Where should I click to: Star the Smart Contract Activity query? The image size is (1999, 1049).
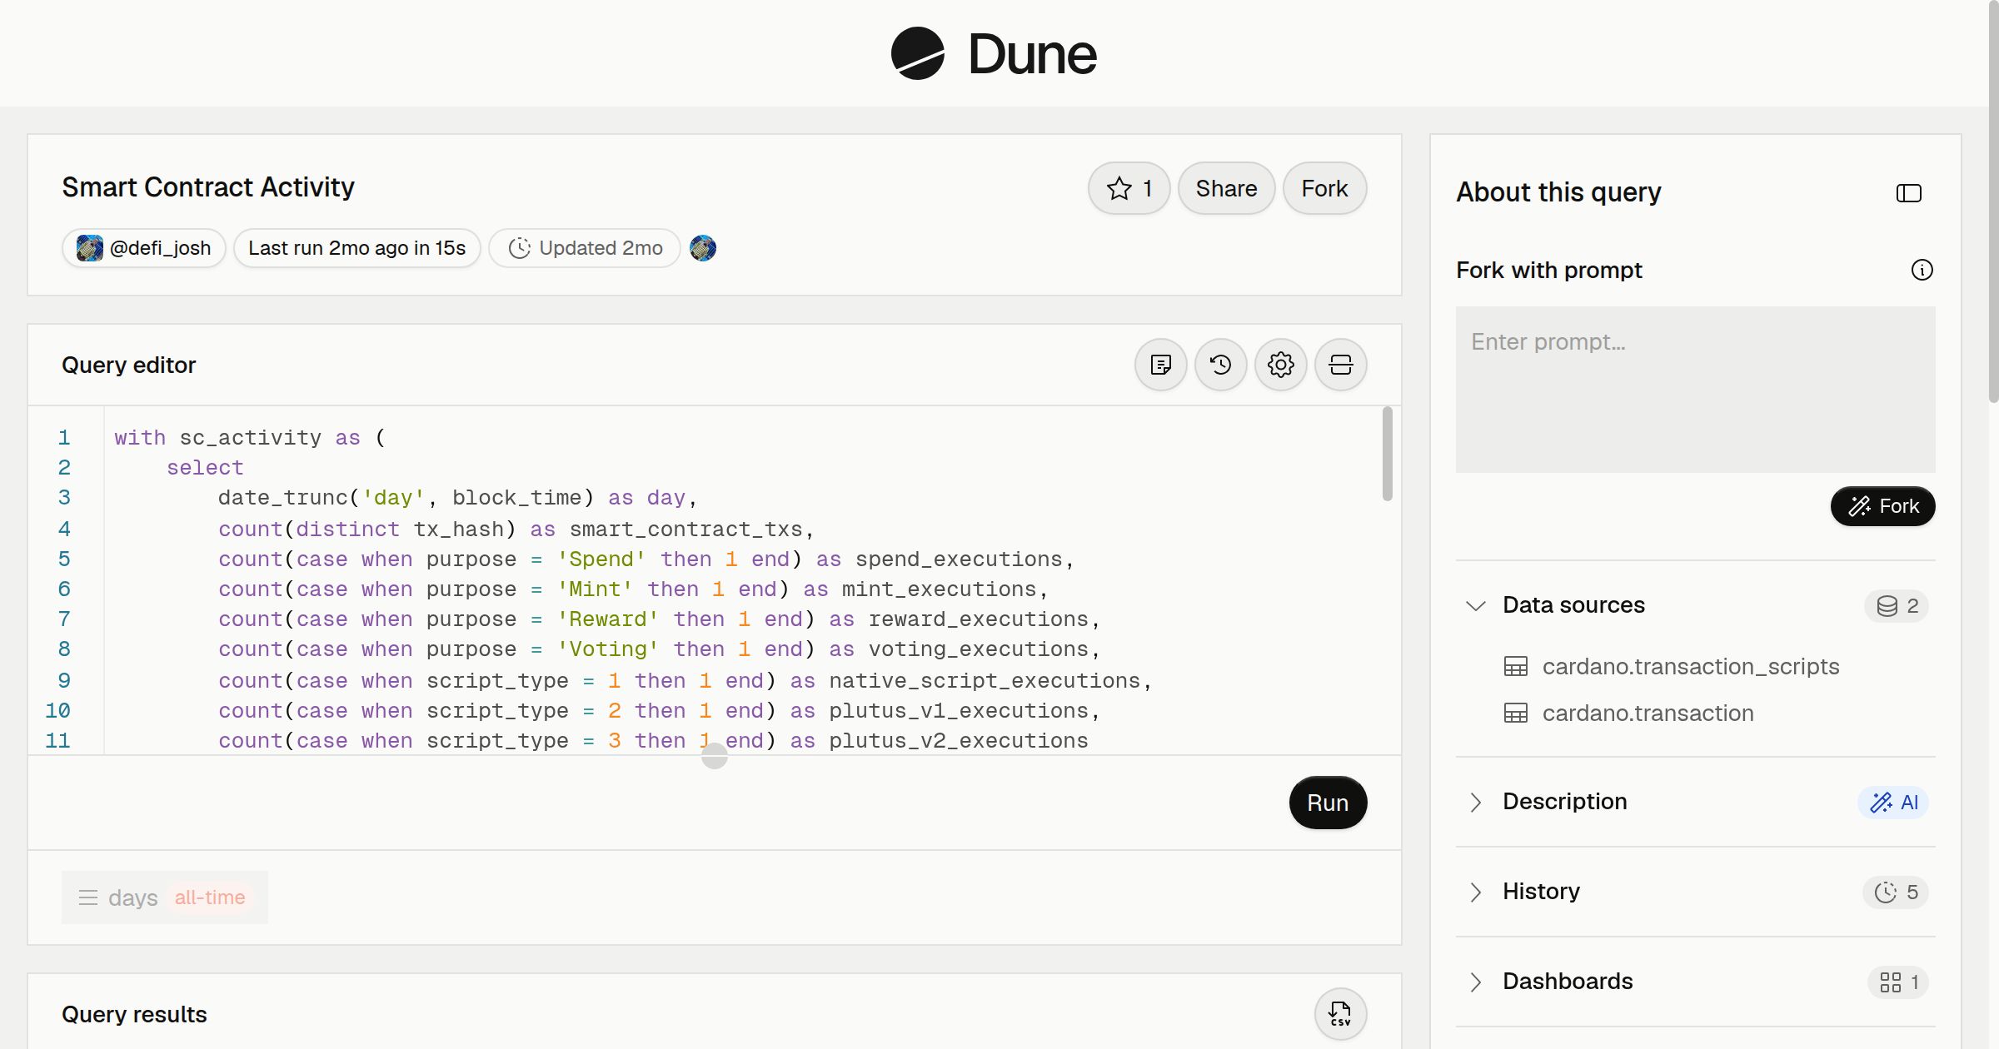(x=1129, y=188)
